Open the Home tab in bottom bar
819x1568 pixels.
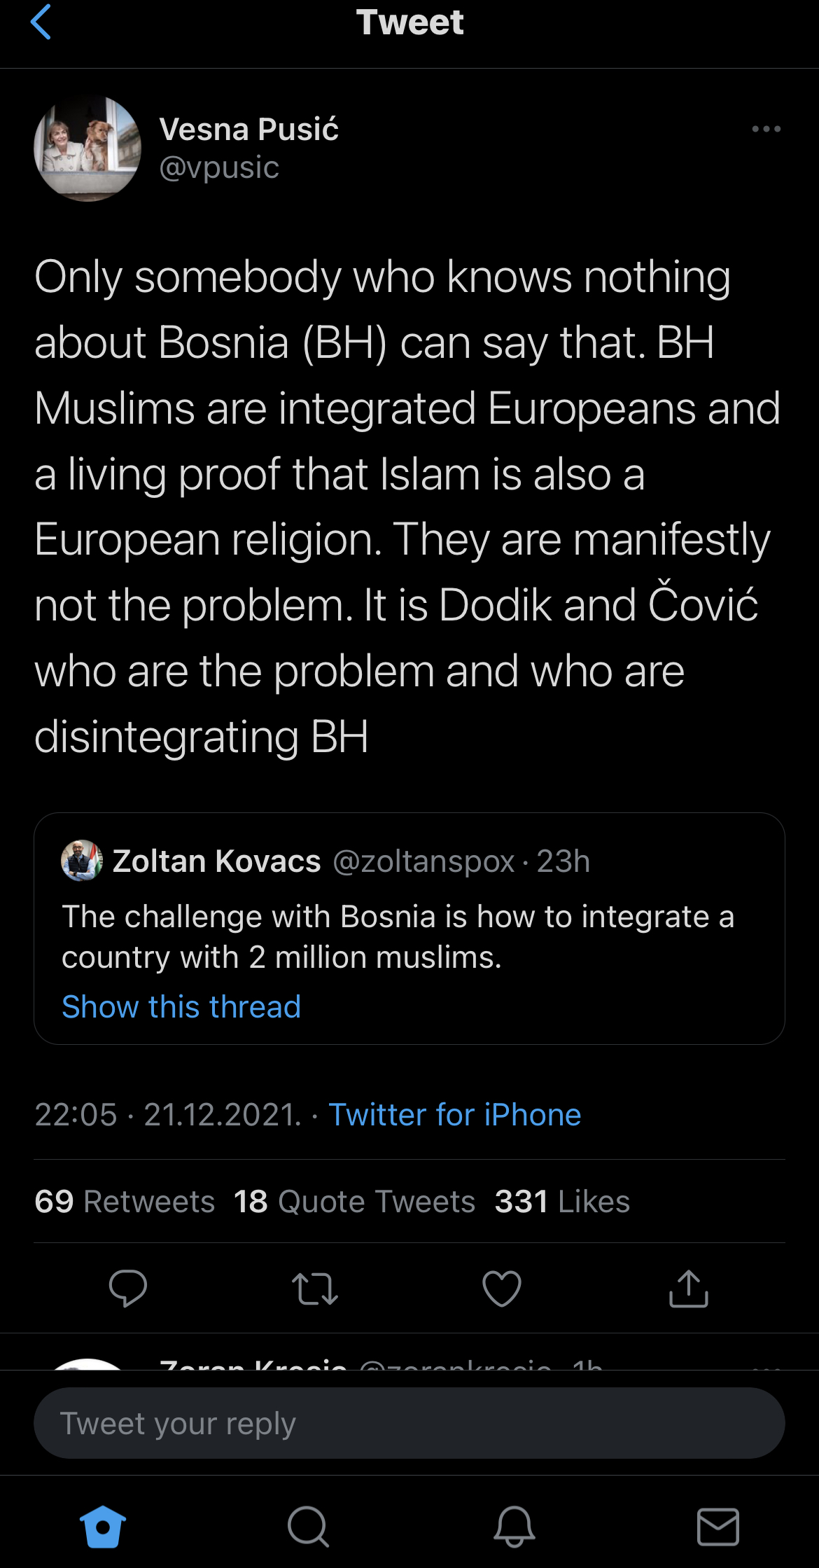click(x=103, y=1527)
